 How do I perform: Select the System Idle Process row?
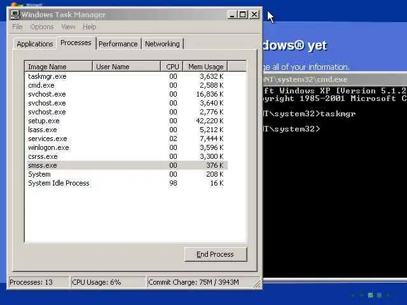tap(127, 183)
